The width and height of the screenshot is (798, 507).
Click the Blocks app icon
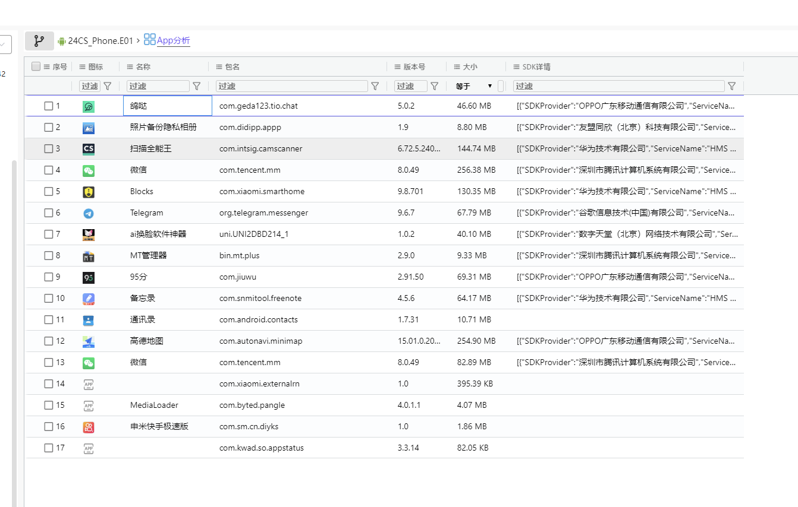[x=89, y=192]
